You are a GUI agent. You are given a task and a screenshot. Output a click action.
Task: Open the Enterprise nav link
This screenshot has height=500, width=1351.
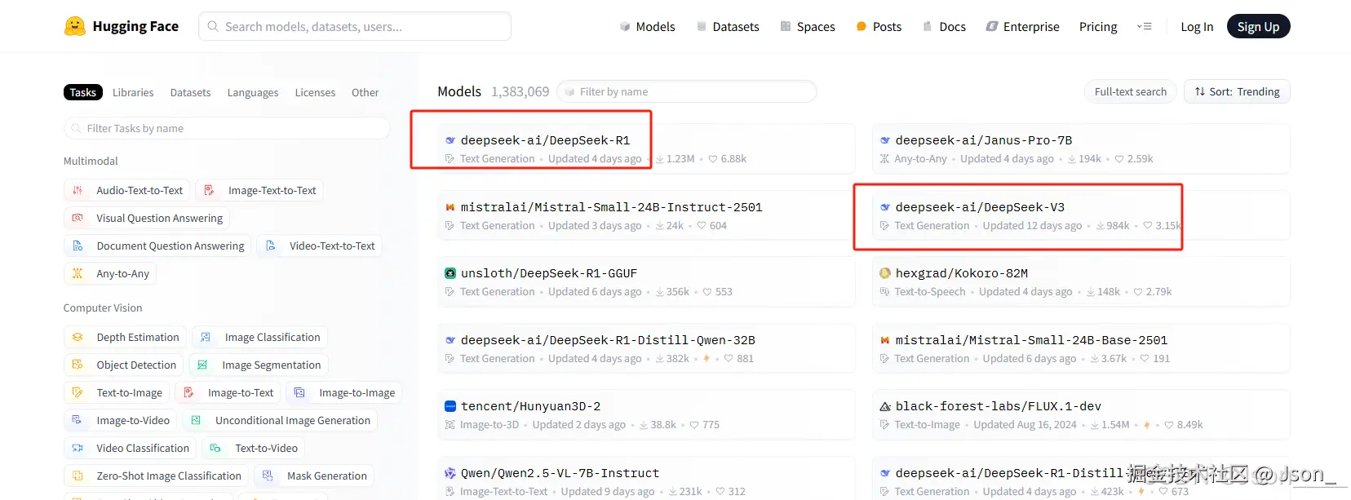click(x=1022, y=27)
